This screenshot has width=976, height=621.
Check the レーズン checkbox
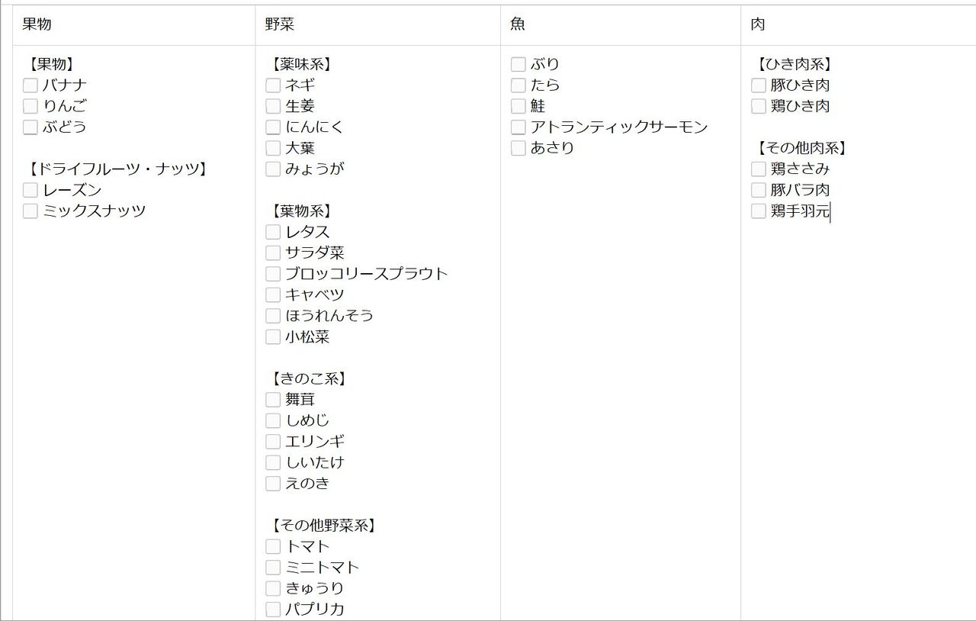[30, 190]
